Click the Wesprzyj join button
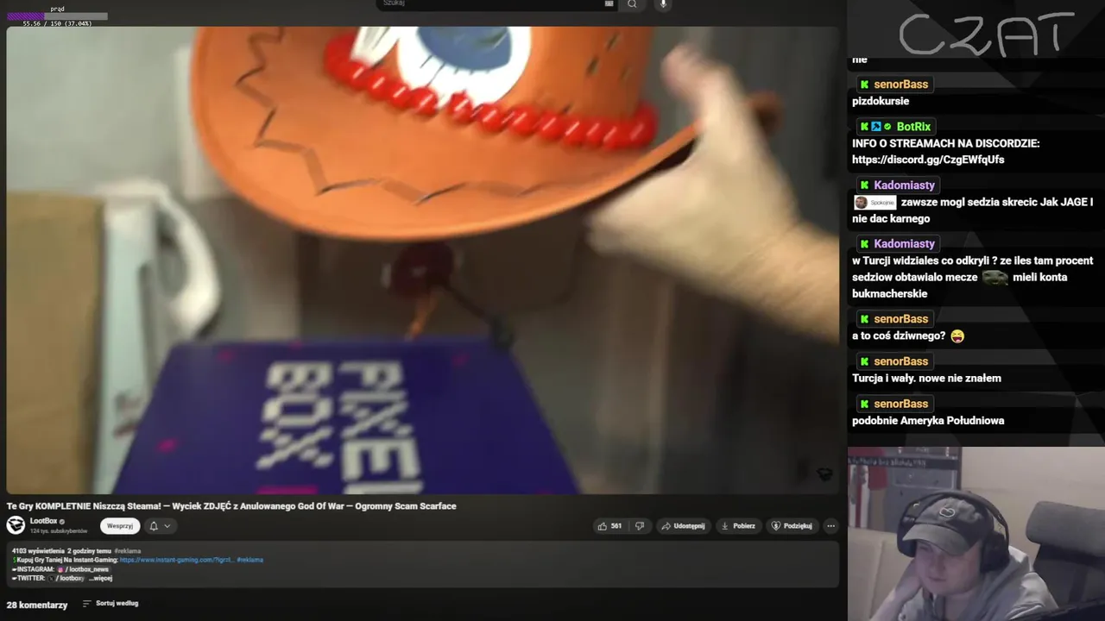 [x=120, y=525]
